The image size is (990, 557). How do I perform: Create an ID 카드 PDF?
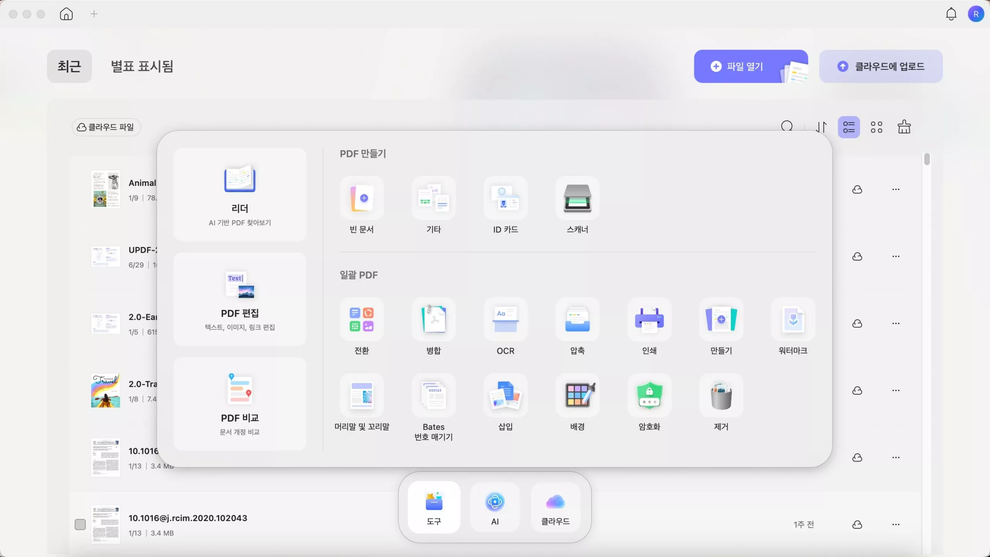coord(505,199)
